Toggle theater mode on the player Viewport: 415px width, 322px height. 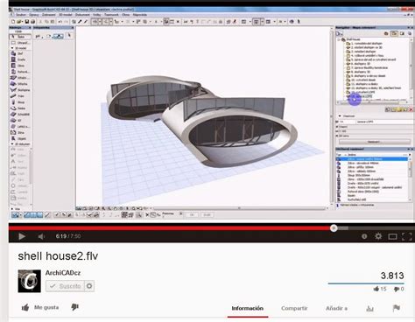tap(392, 236)
